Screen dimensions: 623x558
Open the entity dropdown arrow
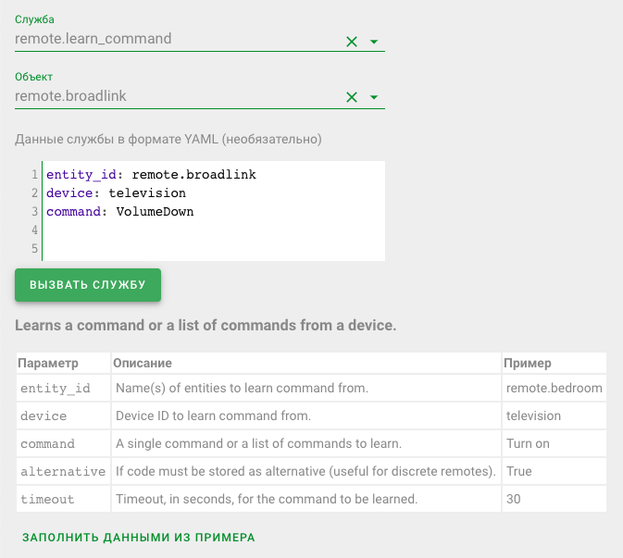(374, 97)
